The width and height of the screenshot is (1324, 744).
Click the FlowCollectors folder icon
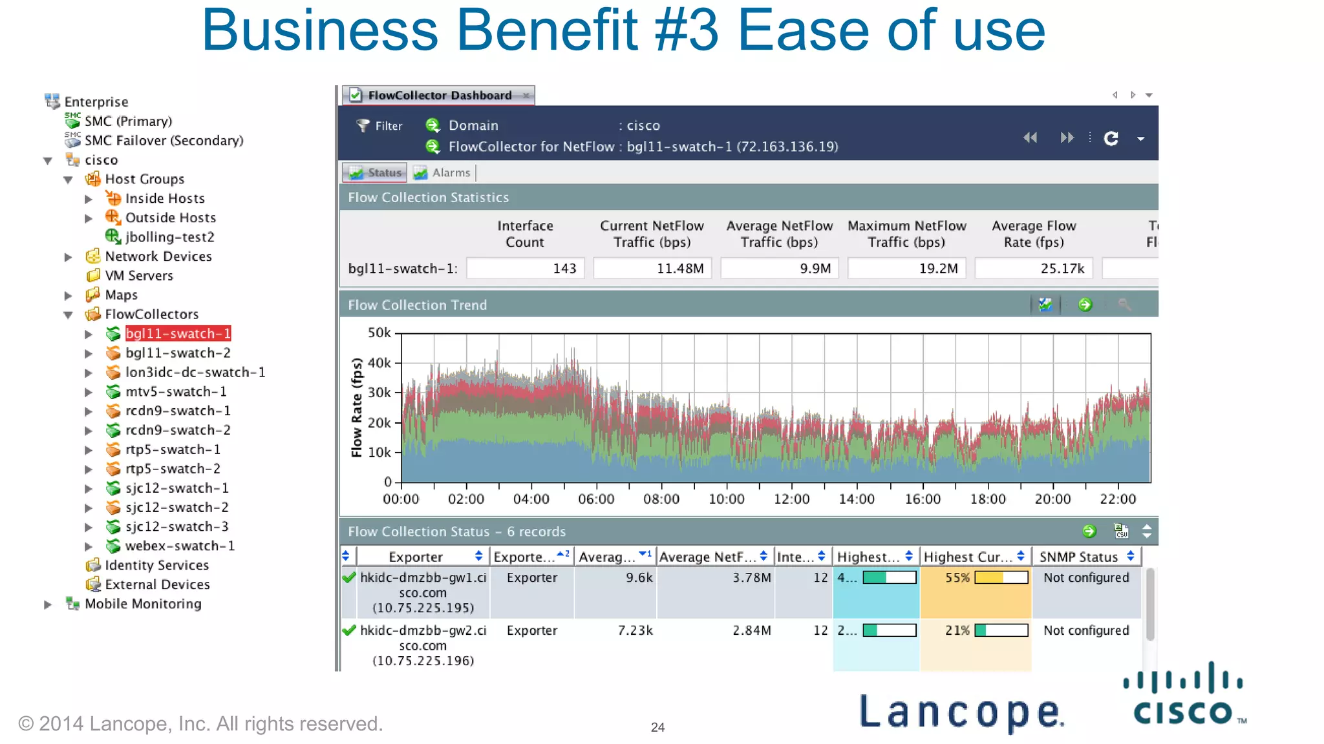[93, 315]
